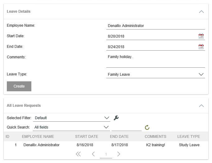Image resolution: width=212 pixels, height=163 pixels.
Task: Click the Comments text area
Action: (155, 60)
